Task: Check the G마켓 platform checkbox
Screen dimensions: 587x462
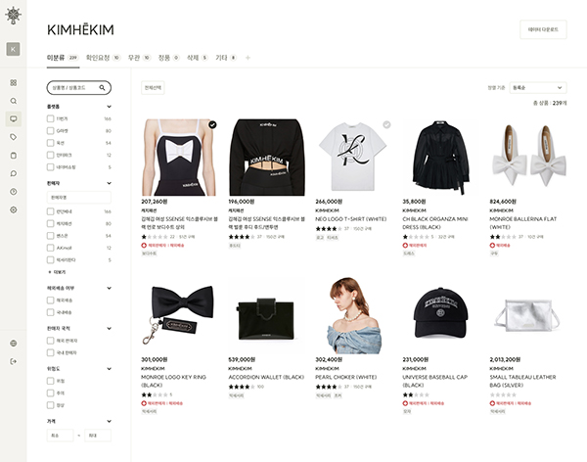Action: [50, 131]
